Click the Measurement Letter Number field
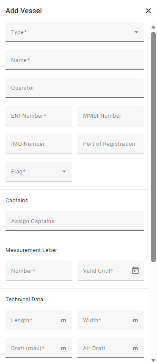Image resolution: width=157 pixels, height=362 pixels. [39, 271]
